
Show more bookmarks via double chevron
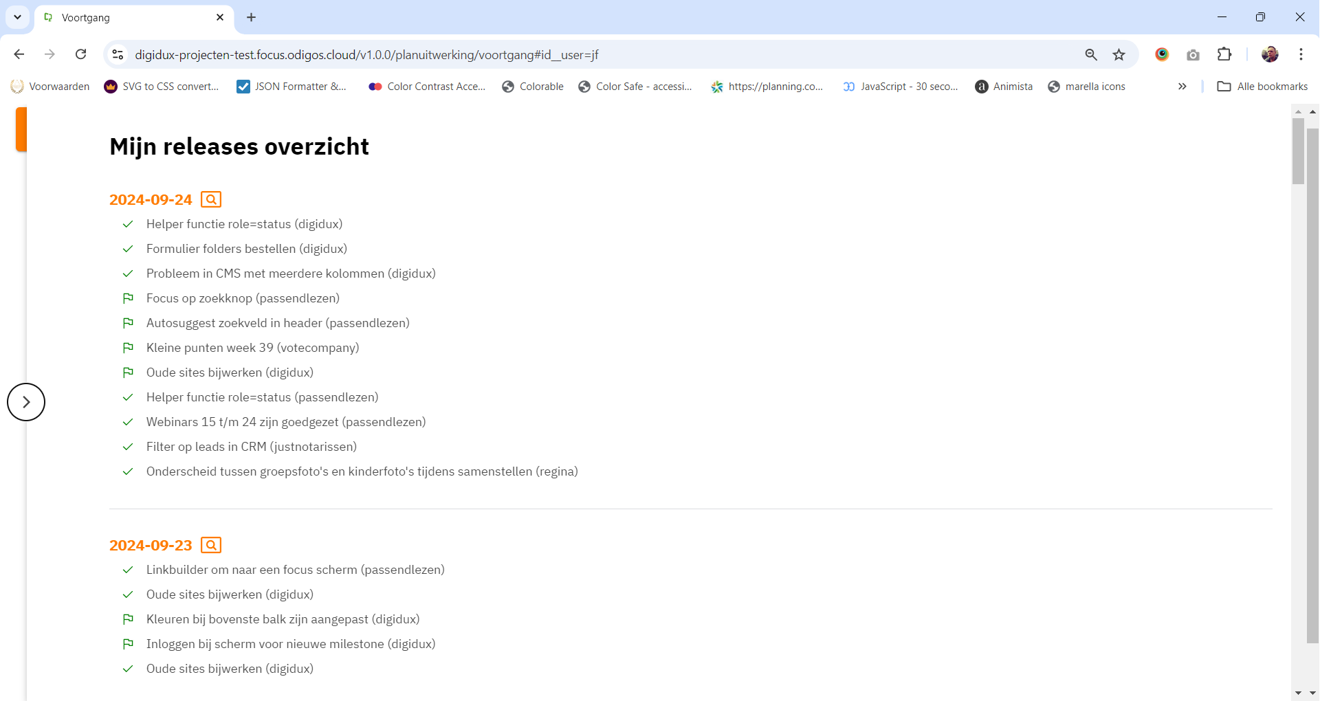pos(1182,87)
